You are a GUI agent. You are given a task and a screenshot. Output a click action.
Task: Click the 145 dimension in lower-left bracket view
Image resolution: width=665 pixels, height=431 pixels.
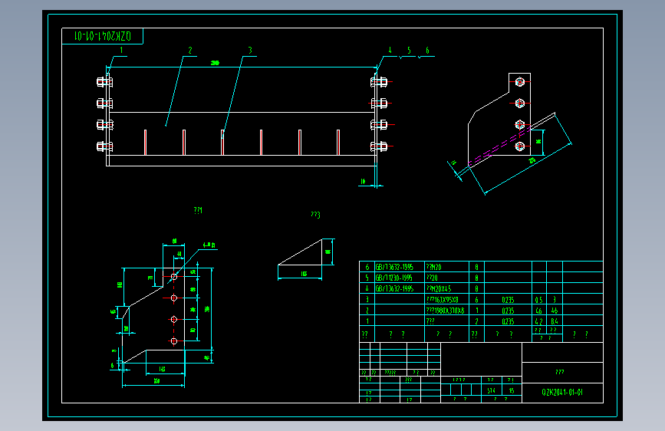coord(162,369)
